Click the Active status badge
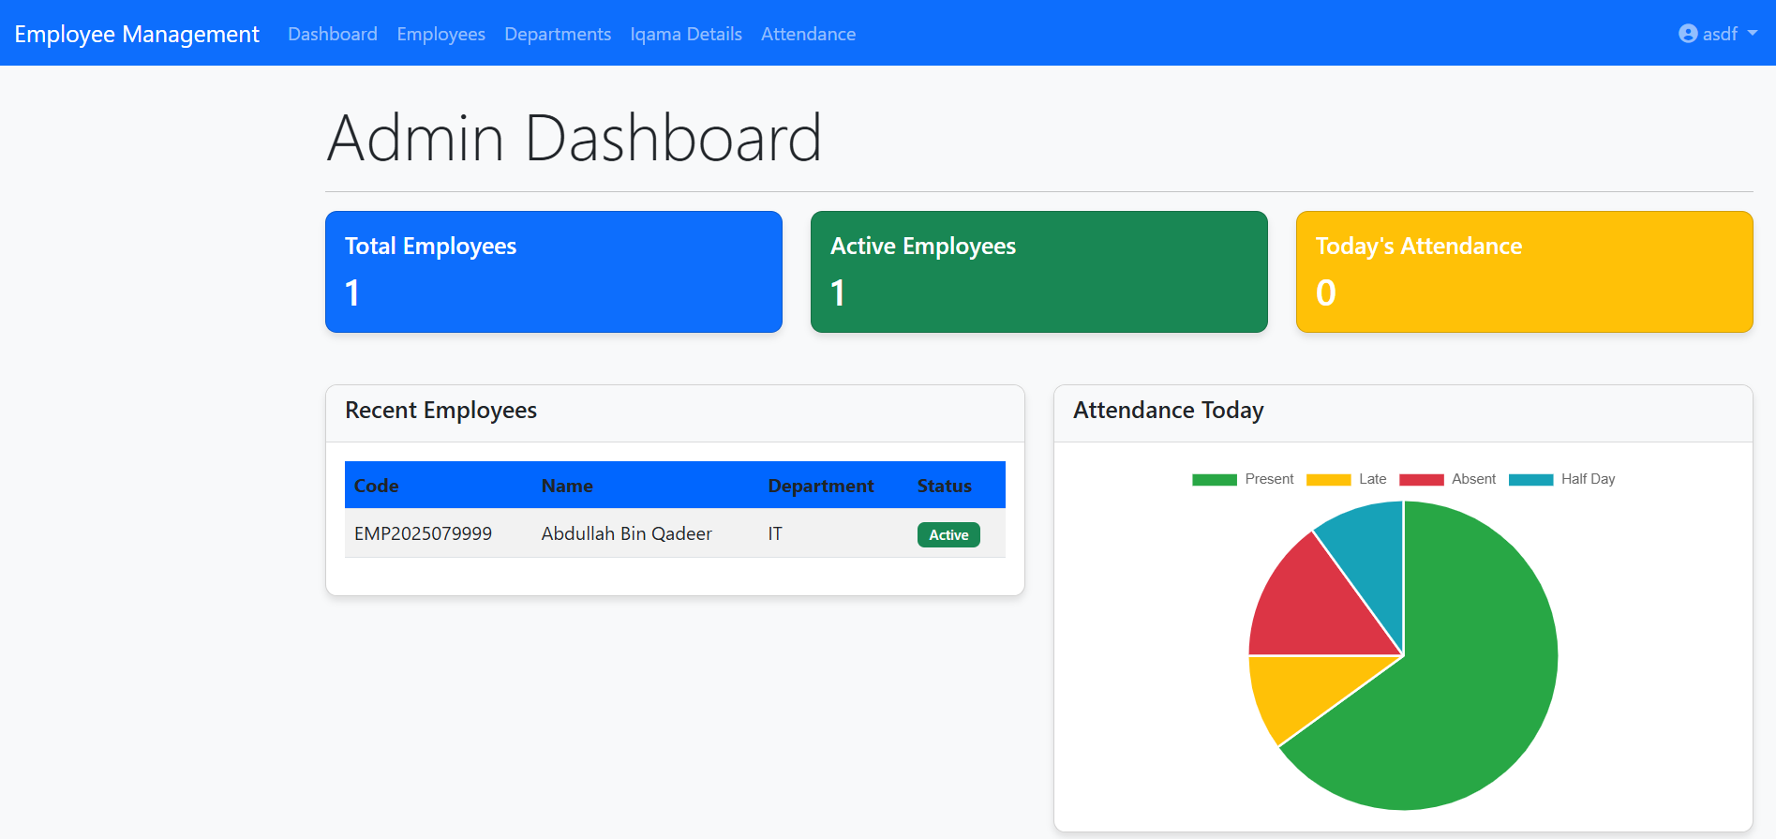1776x839 pixels. (x=948, y=534)
